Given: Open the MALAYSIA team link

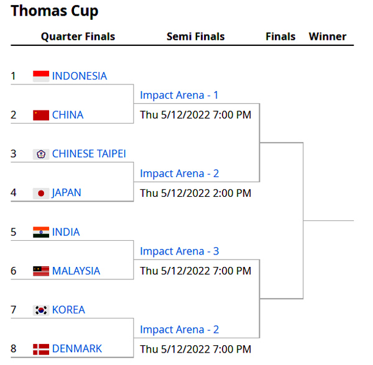Looking at the screenshot, I should (76, 271).
